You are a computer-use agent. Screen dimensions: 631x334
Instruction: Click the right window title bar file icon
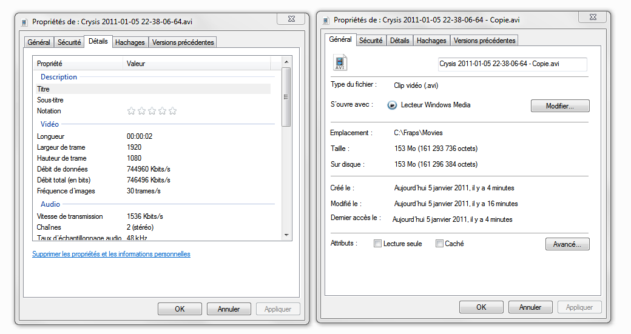pos(326,20)
